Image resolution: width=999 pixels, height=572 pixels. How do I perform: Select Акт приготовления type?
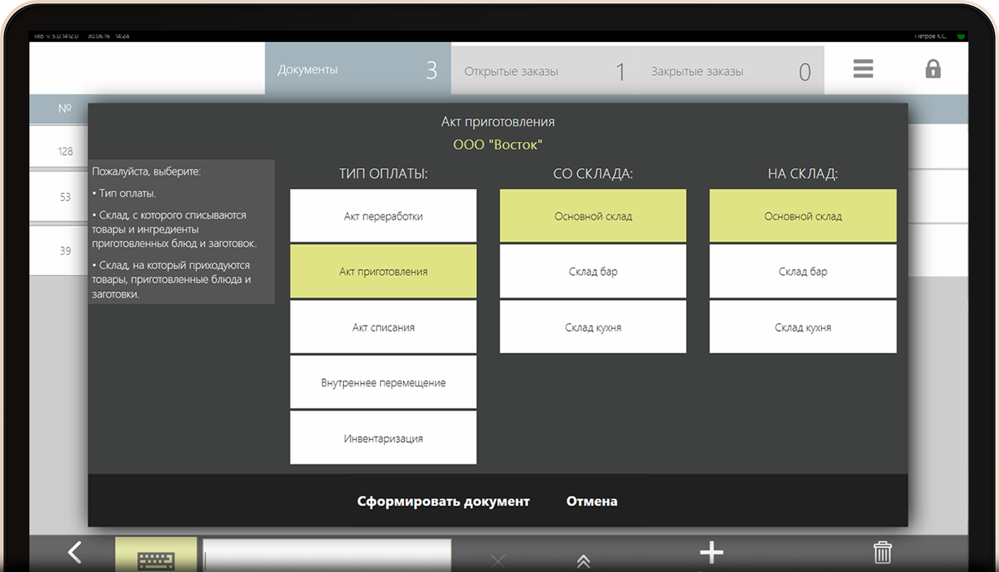pos(384,271)
